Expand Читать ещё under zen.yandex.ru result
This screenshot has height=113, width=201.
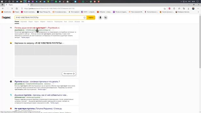42,89
